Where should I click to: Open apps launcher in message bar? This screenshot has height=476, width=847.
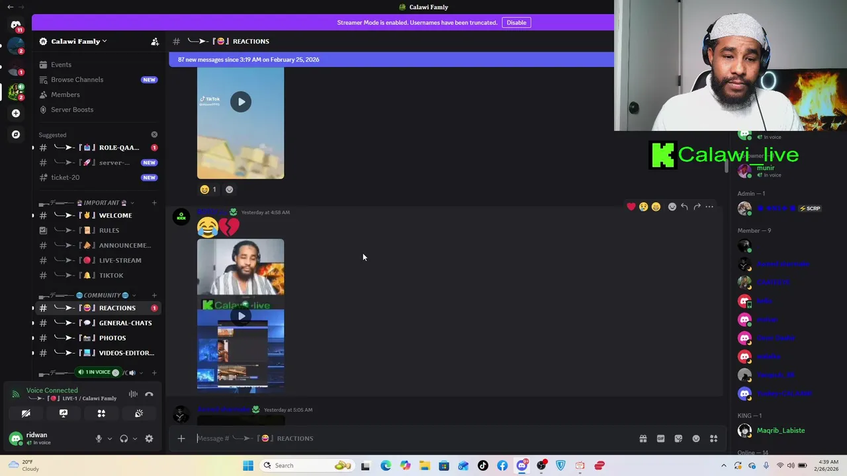coord(714,438)
